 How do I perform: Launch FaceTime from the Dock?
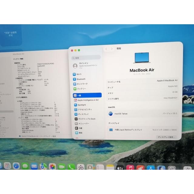click(62, 167)
